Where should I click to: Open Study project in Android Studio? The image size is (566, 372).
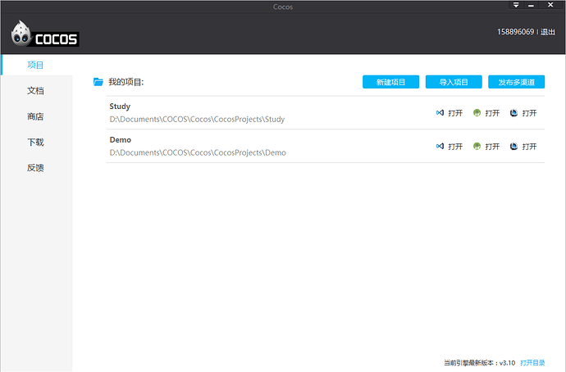(486, 113)
